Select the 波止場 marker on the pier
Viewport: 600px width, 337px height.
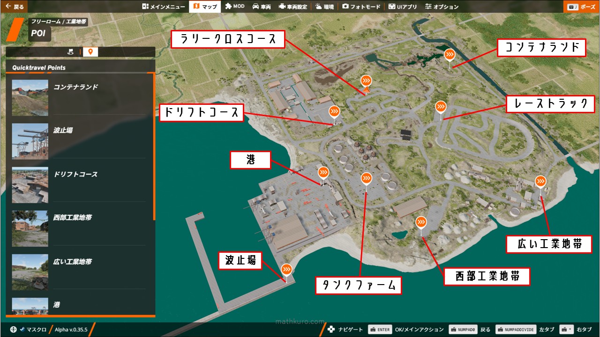click(286, 270)
